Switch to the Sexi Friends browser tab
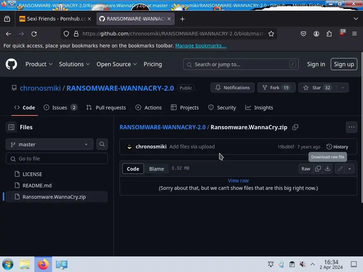The image size is (363, 272). tap(55, 19)
